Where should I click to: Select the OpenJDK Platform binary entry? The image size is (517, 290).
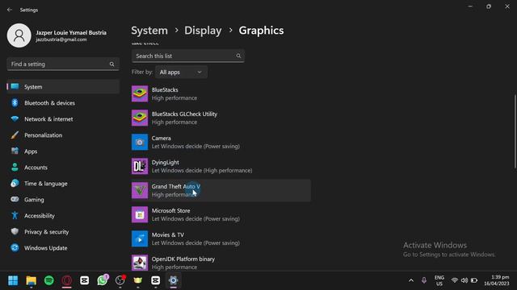tap(221, 263)
